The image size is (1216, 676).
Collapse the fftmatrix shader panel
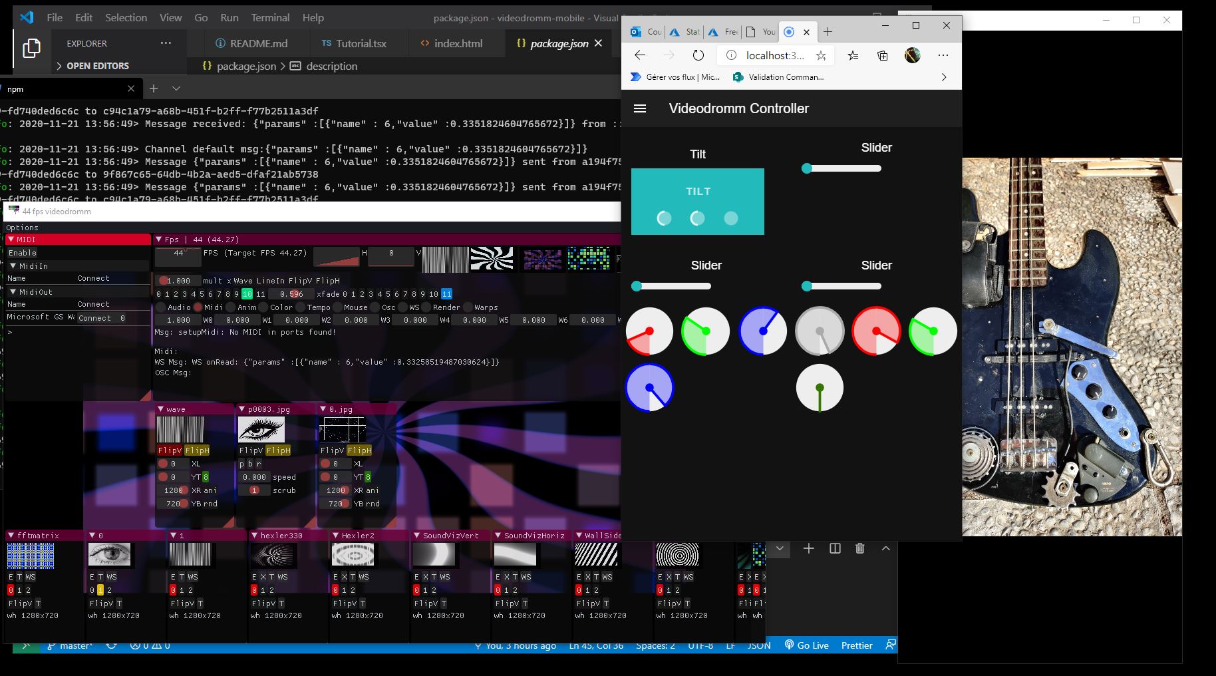11,536
